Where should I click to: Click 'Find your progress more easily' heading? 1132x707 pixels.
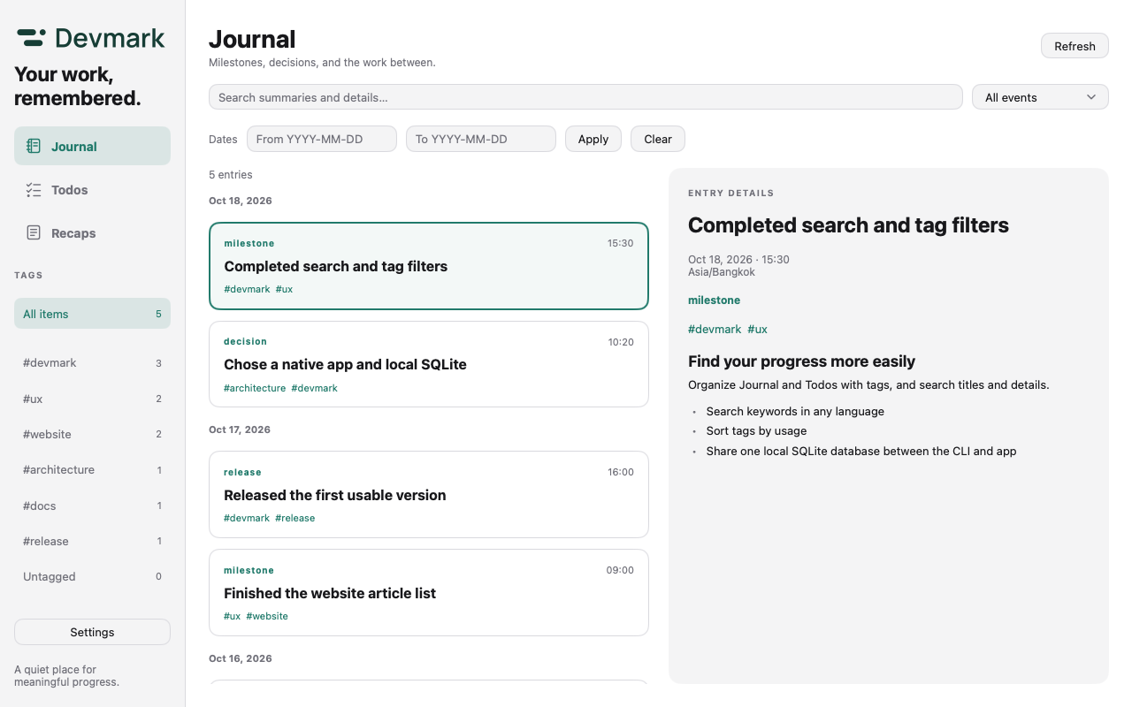(801, 361)
